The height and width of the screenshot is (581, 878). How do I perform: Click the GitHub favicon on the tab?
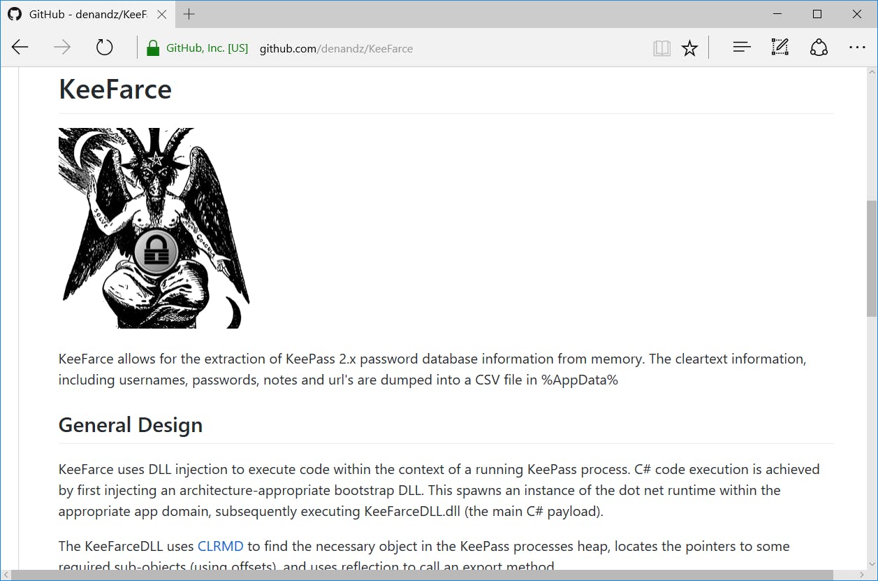pyautogui.click(x=14, y=14)
